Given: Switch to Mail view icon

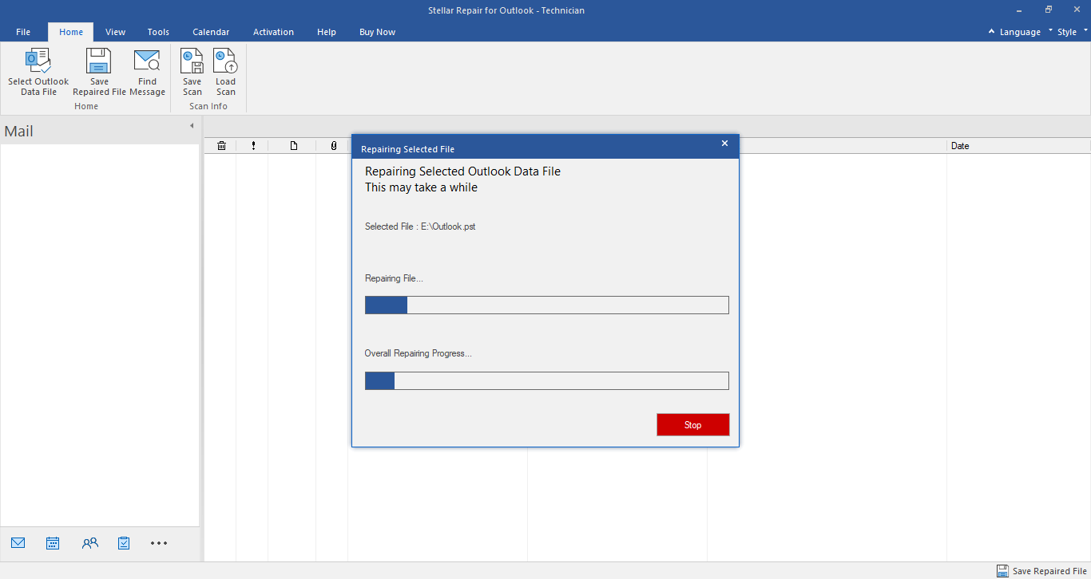Looking at the screenshot, I should tap(18, 543).
